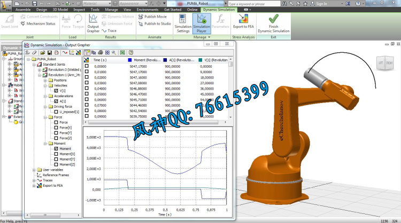Click the green Excel export icon in Grapher
The width and height of the screenshot is (401, 223).
click(x=122, y=53)
